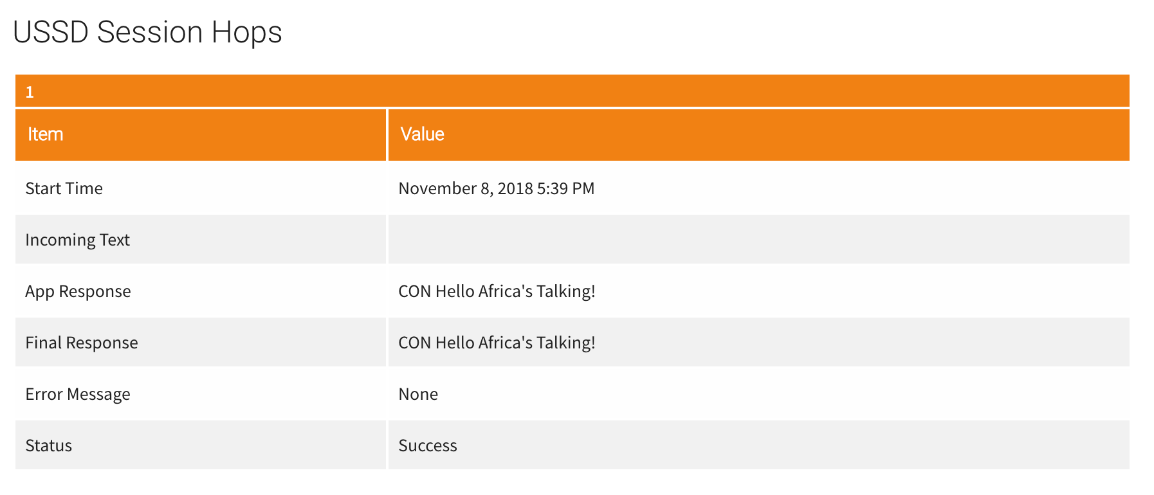Click the USSD Session Hops heading
The width and height of the screenshot is (1154, 495).
pos(147,32)
